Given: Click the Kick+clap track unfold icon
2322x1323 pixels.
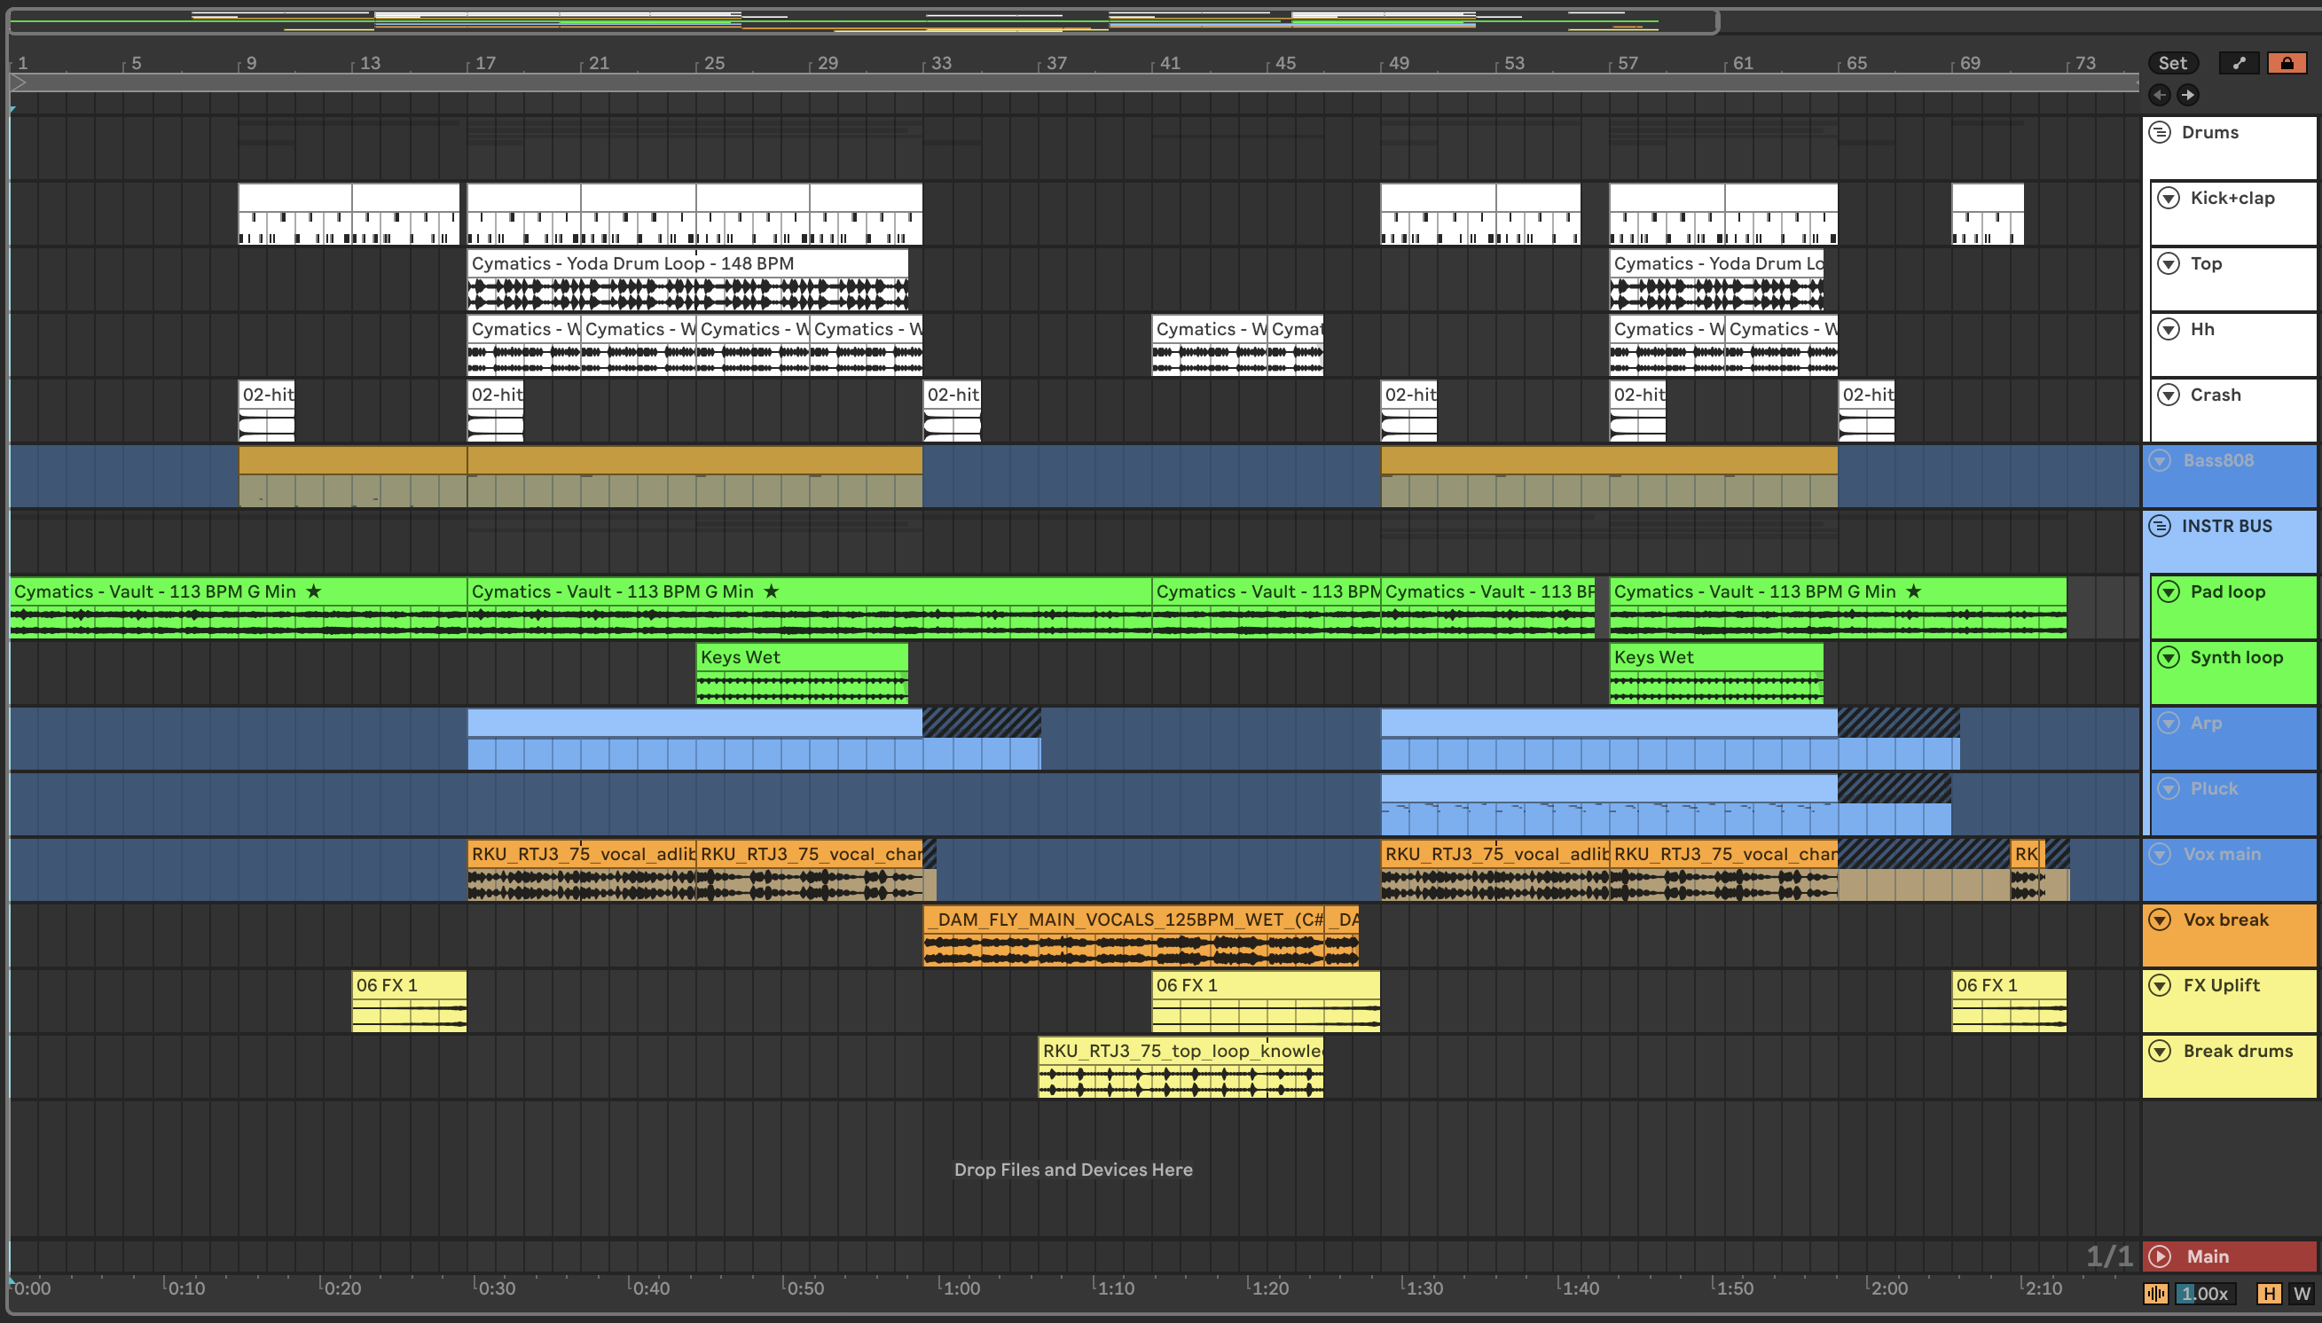Looking at the screenshot, I should [x=2169, y=198].
